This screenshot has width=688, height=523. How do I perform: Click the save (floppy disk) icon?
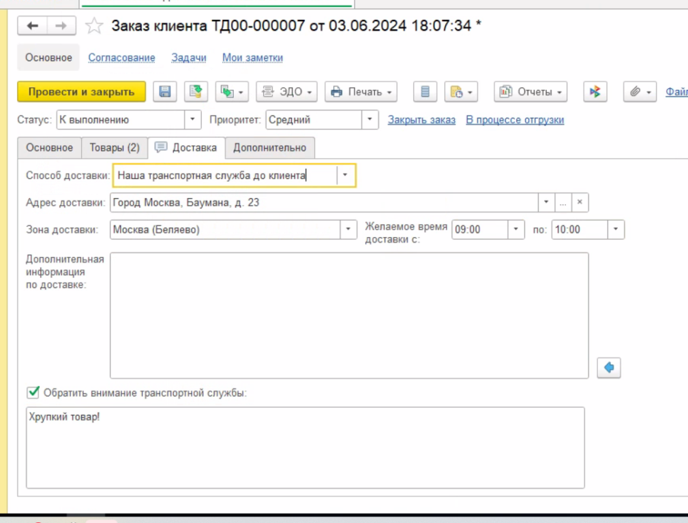[x=164, y=92]
